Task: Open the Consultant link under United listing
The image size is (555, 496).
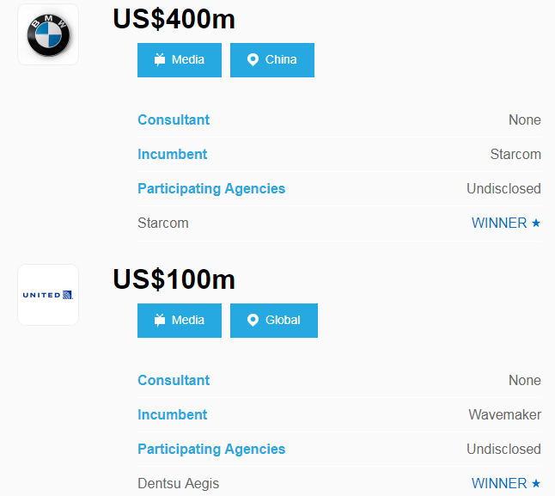Action: click(174, 381)
